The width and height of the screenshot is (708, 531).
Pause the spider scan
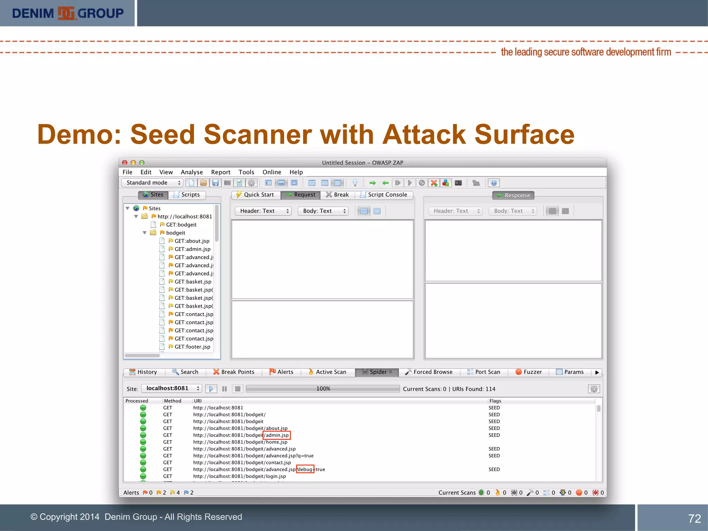click(x=224, y=389)
